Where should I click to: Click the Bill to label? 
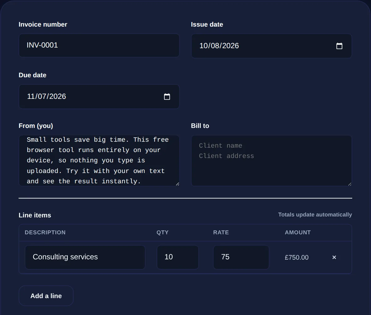[200, 126]
